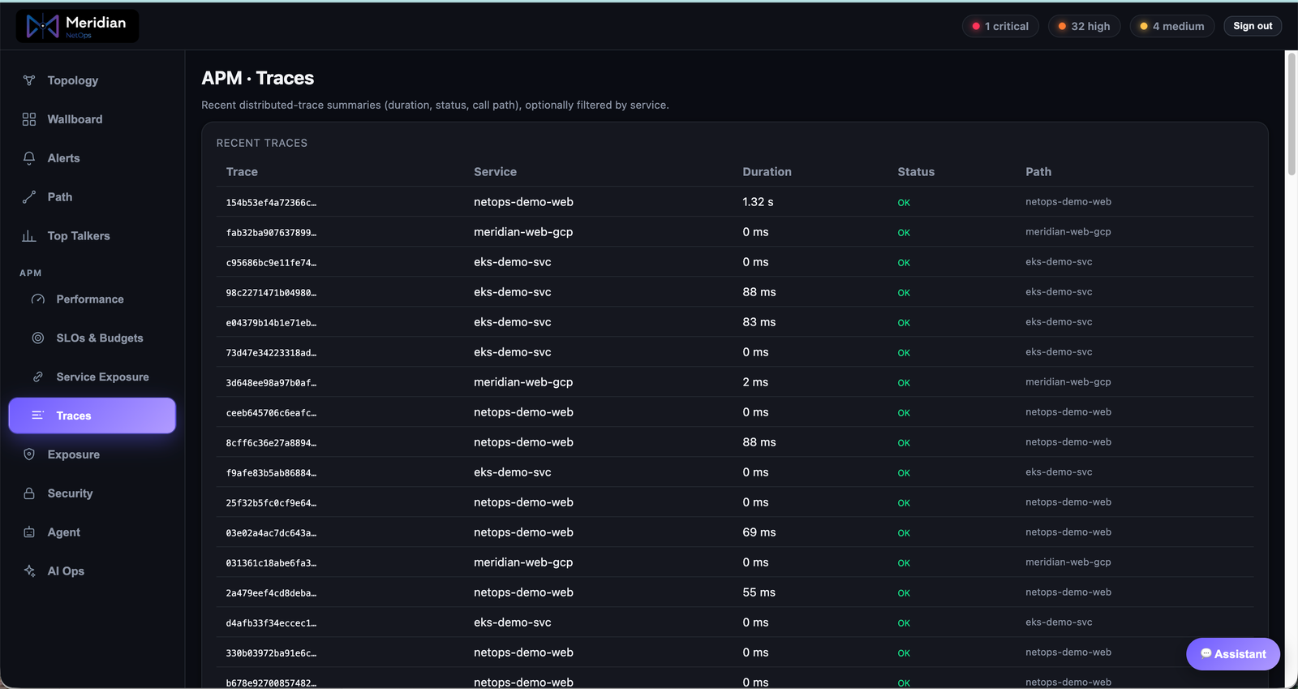Click the red critical alert dot
Image resolution: width=1298 pixels, height=689 pixels.
tap(976, 26)
